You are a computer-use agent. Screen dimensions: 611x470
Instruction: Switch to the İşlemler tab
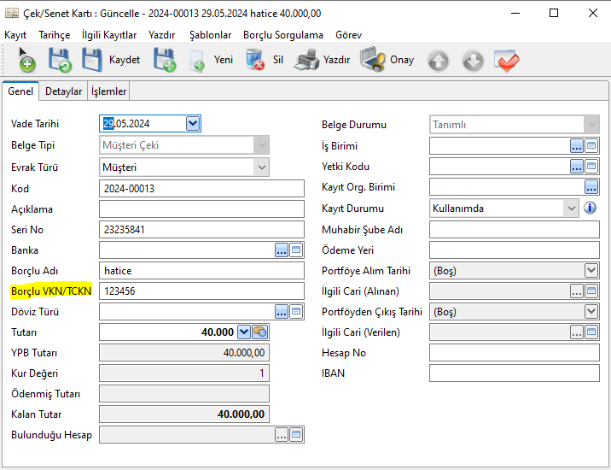pyautogui.click(x=108, y=91)
